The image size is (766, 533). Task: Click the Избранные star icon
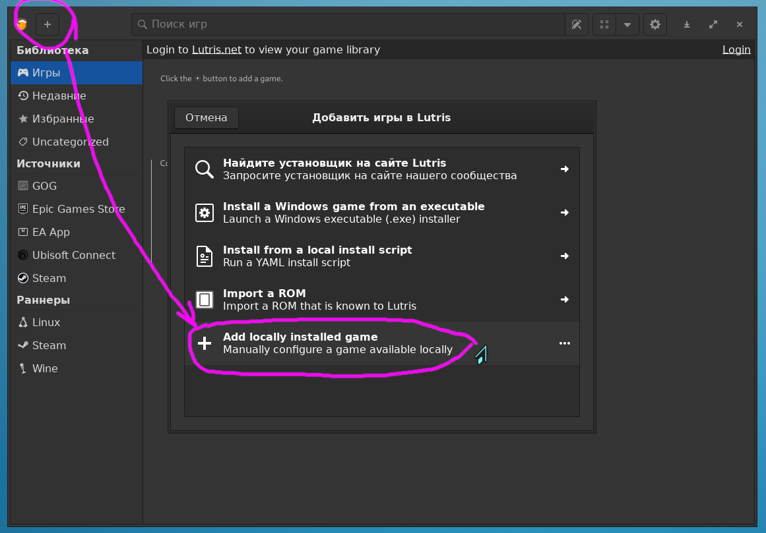pos(23,119)
